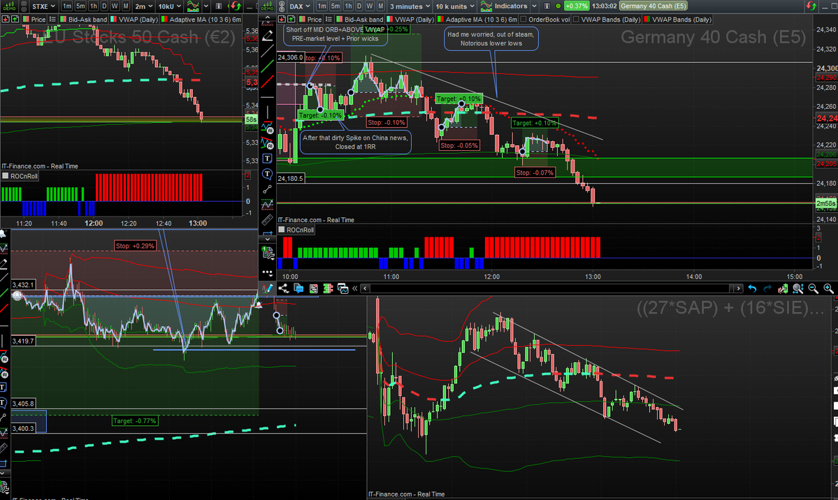Open the info icon on DAX toolbar
The image size is (838, 500).
(x=546, y=6)
